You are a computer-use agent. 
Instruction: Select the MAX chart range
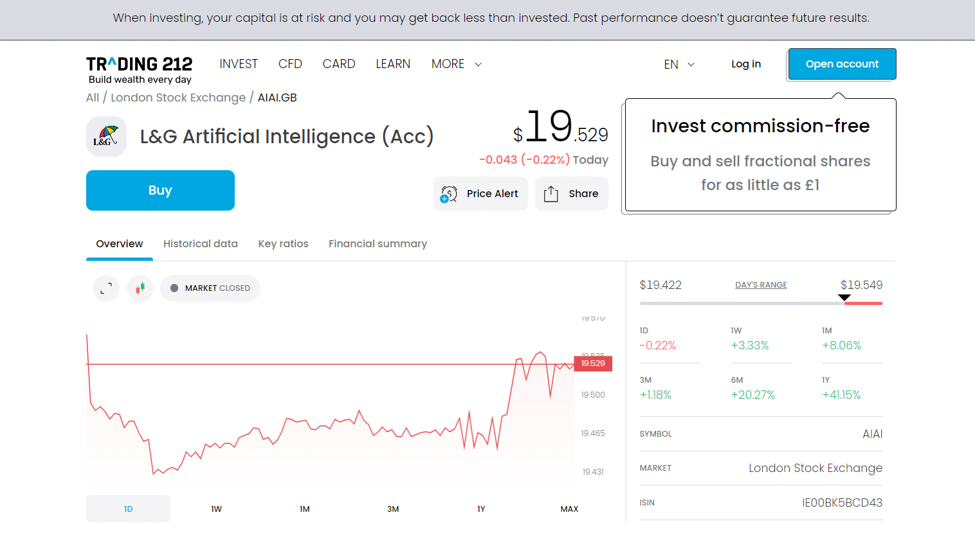tap(569, 509)
